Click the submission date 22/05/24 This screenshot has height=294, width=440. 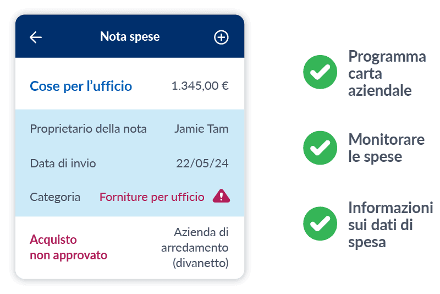point(202,164)
